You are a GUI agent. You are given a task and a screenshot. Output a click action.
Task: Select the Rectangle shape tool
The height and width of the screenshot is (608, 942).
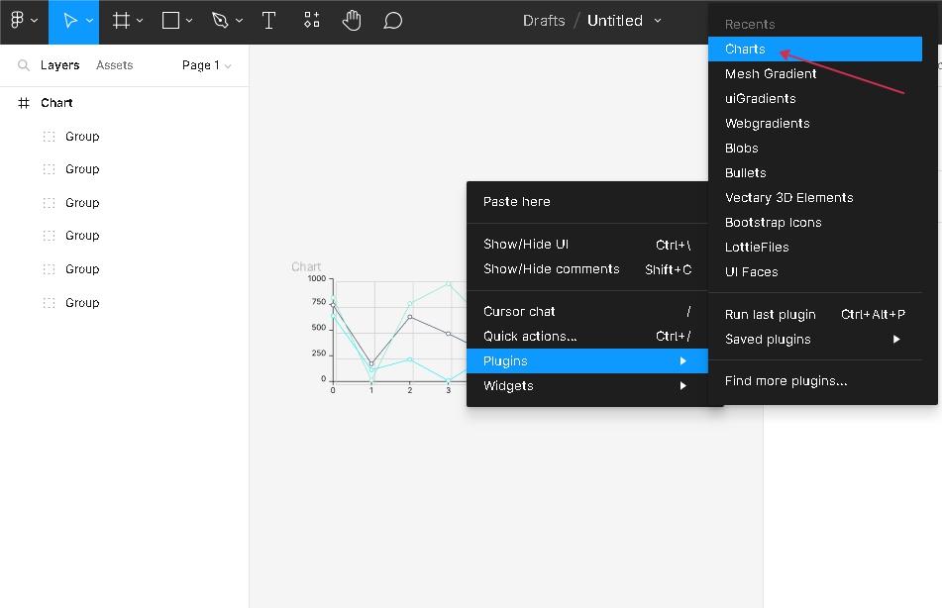[170, 21]
